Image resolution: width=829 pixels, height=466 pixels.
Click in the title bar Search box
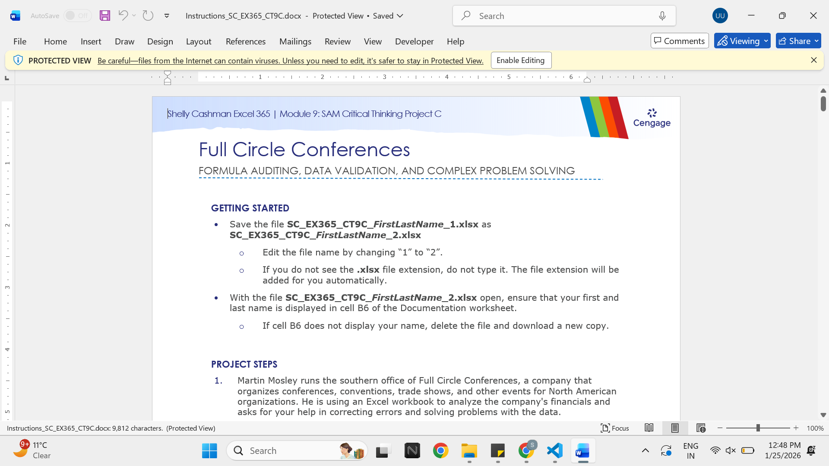(x=564, y=16)
